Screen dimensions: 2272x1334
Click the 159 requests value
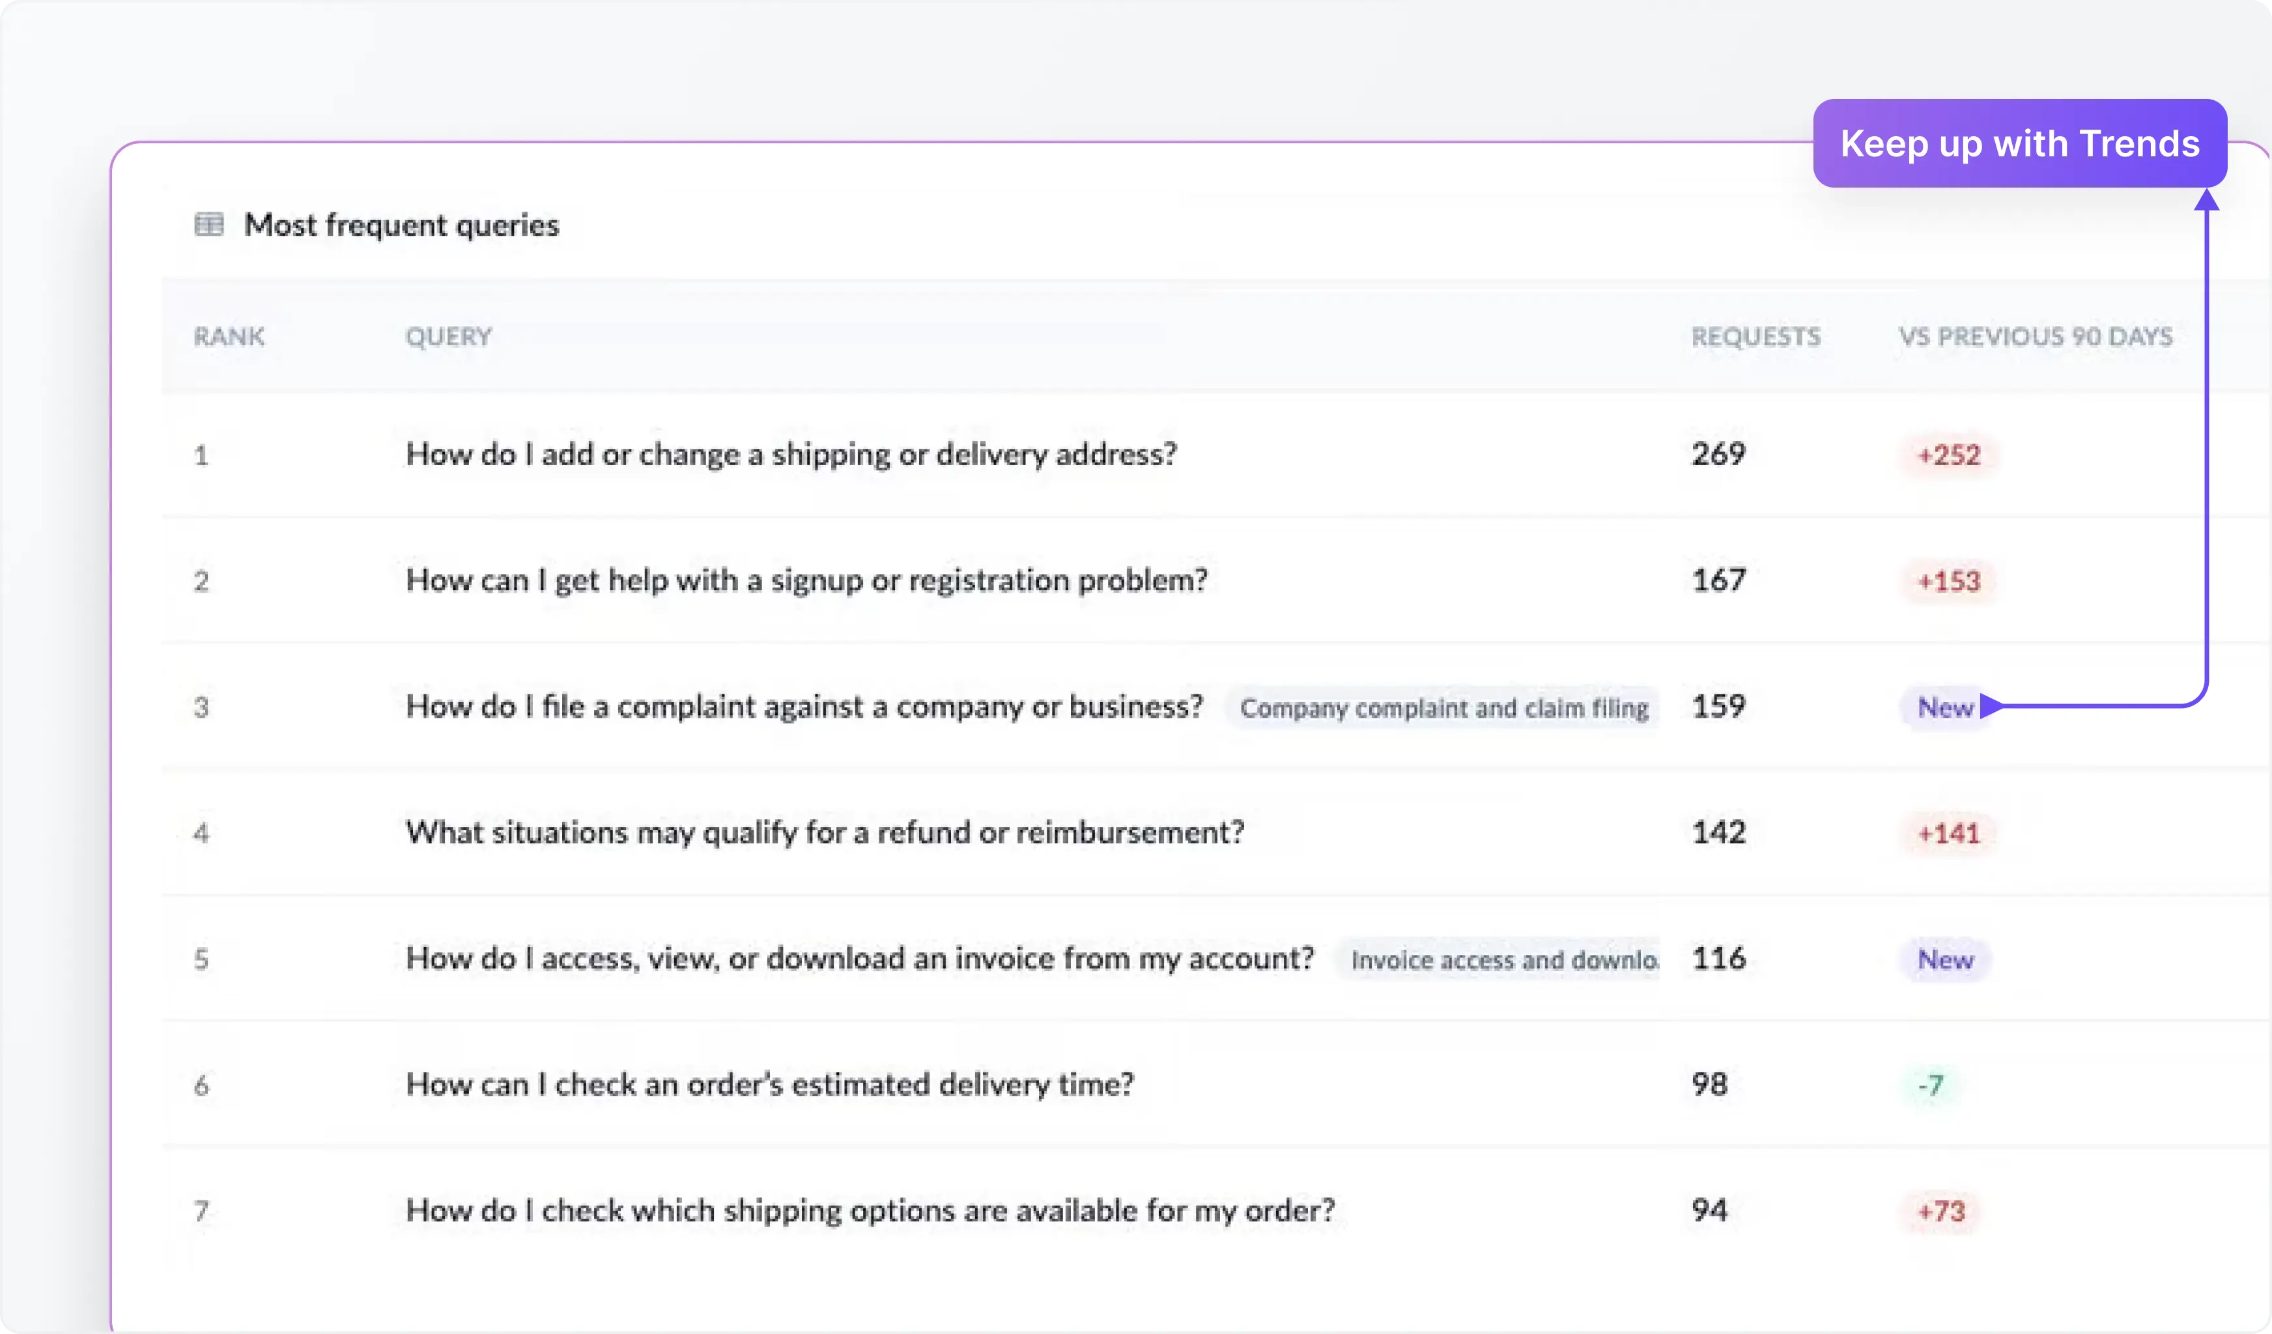(x=1718, y=706)
